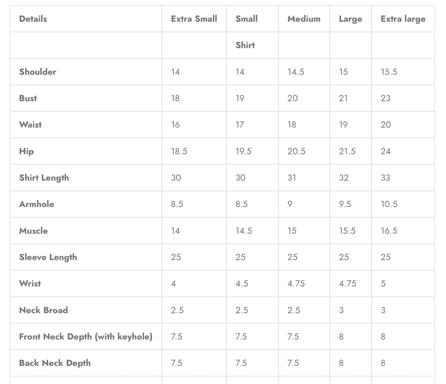446x384 pixels.
Task: Click the Bust row label
Action: [x=28, y=98]
